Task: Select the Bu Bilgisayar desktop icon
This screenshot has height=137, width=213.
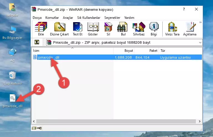Action: coord(12,33)
